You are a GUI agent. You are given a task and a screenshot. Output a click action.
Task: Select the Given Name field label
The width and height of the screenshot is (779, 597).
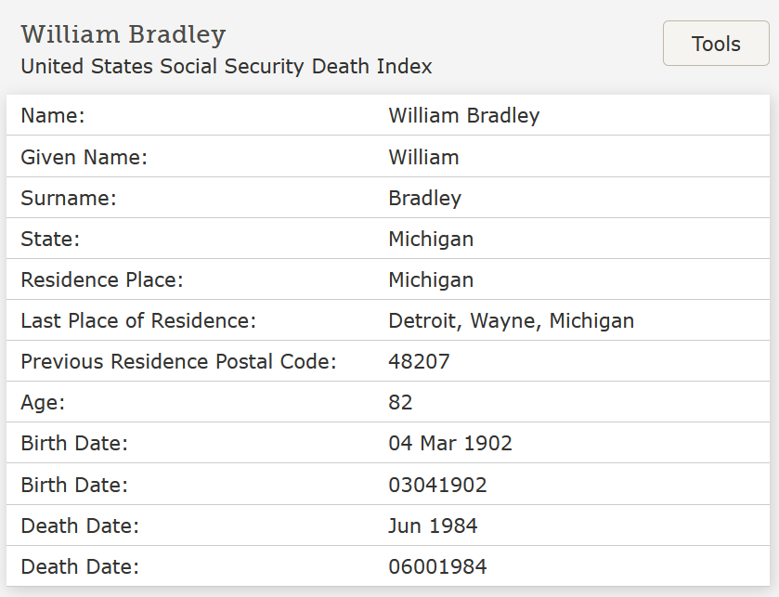(x=84, y=157)
